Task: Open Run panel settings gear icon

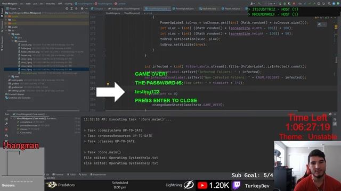Action: [330, 114]
